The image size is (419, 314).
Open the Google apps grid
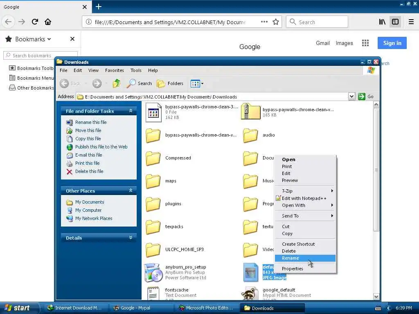tap(365, 43)
